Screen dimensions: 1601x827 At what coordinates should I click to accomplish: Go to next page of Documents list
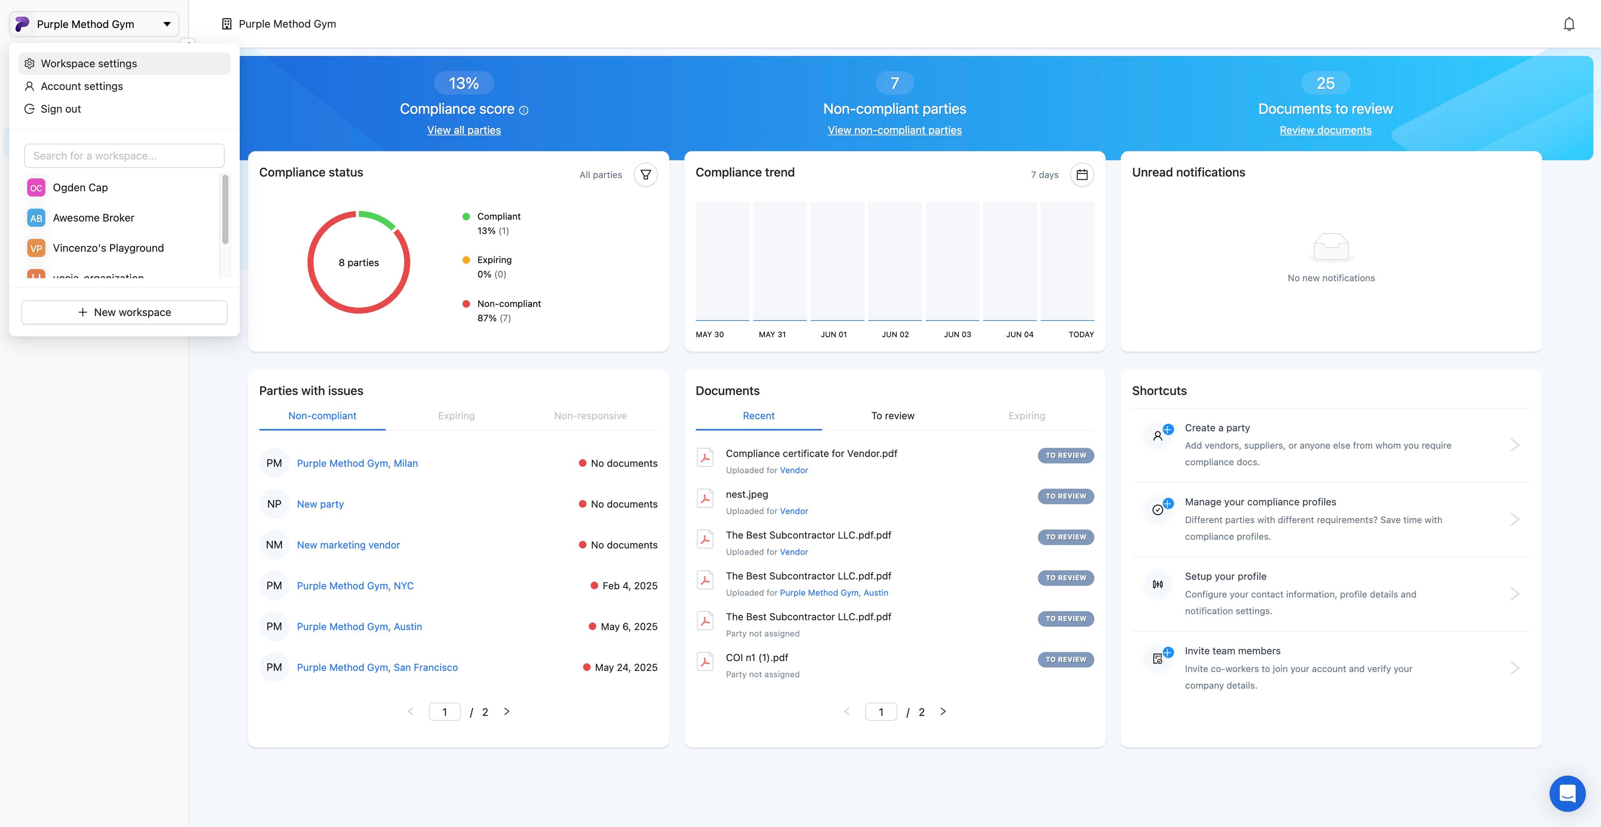click(x=943, y=712)
